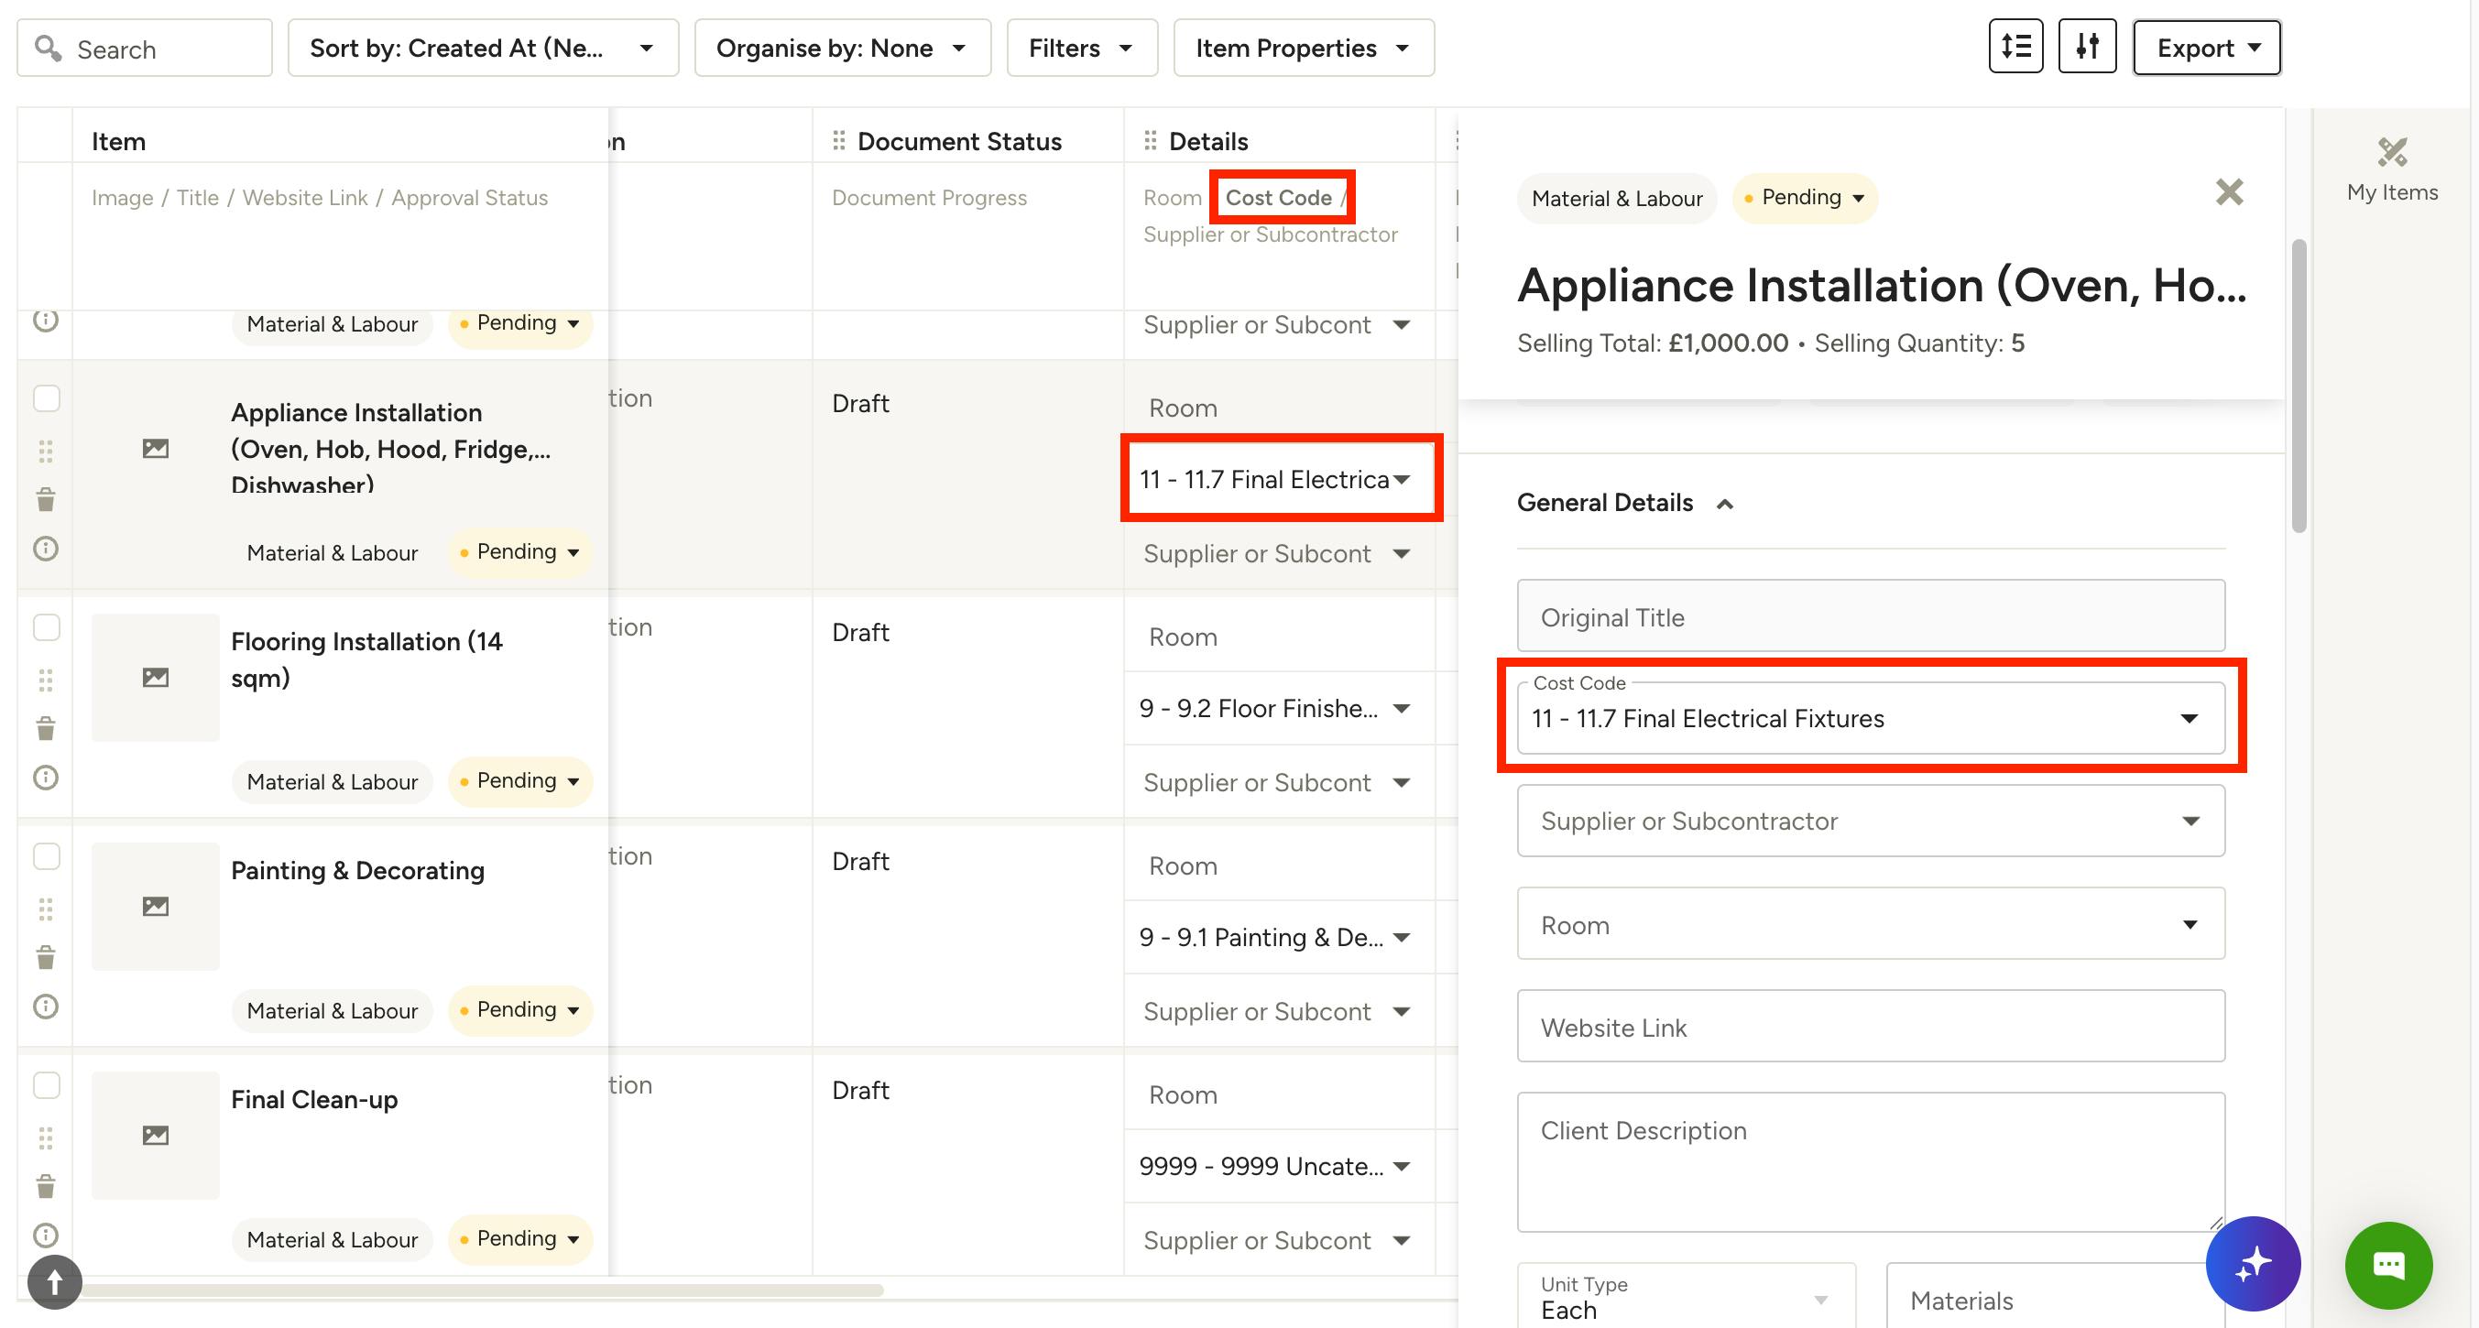Click the row height adjustment icon
Viewport: 2479px width, 1328px height.
2015,46
